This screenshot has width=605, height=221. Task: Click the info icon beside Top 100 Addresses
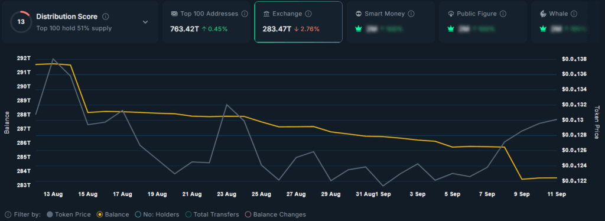[x=244, y=14]
